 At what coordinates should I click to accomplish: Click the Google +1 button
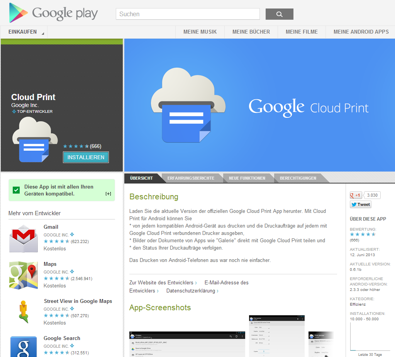click(x=356, y=195)
